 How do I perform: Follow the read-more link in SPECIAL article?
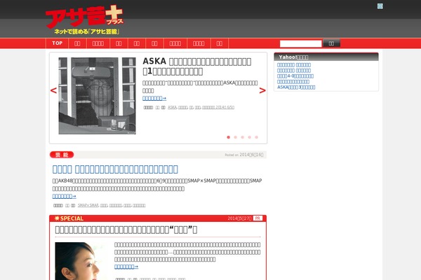(x=126, y=267)
